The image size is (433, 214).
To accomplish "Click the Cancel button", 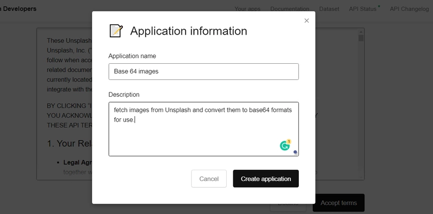I will (209, 179).
